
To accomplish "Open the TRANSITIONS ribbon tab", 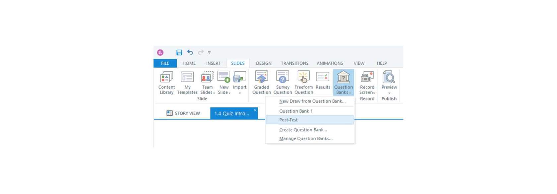I will coord(294,63).
